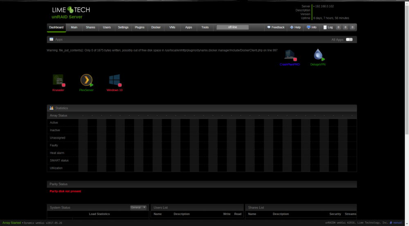The image size is (409, 226).
Task: Open the Main tab
Action: tap(74, 27)
